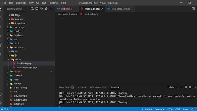This screenshot has height=111, width=197.
Task: Open the Help menu
Action: pyautogui.click(x=63, y=3)
